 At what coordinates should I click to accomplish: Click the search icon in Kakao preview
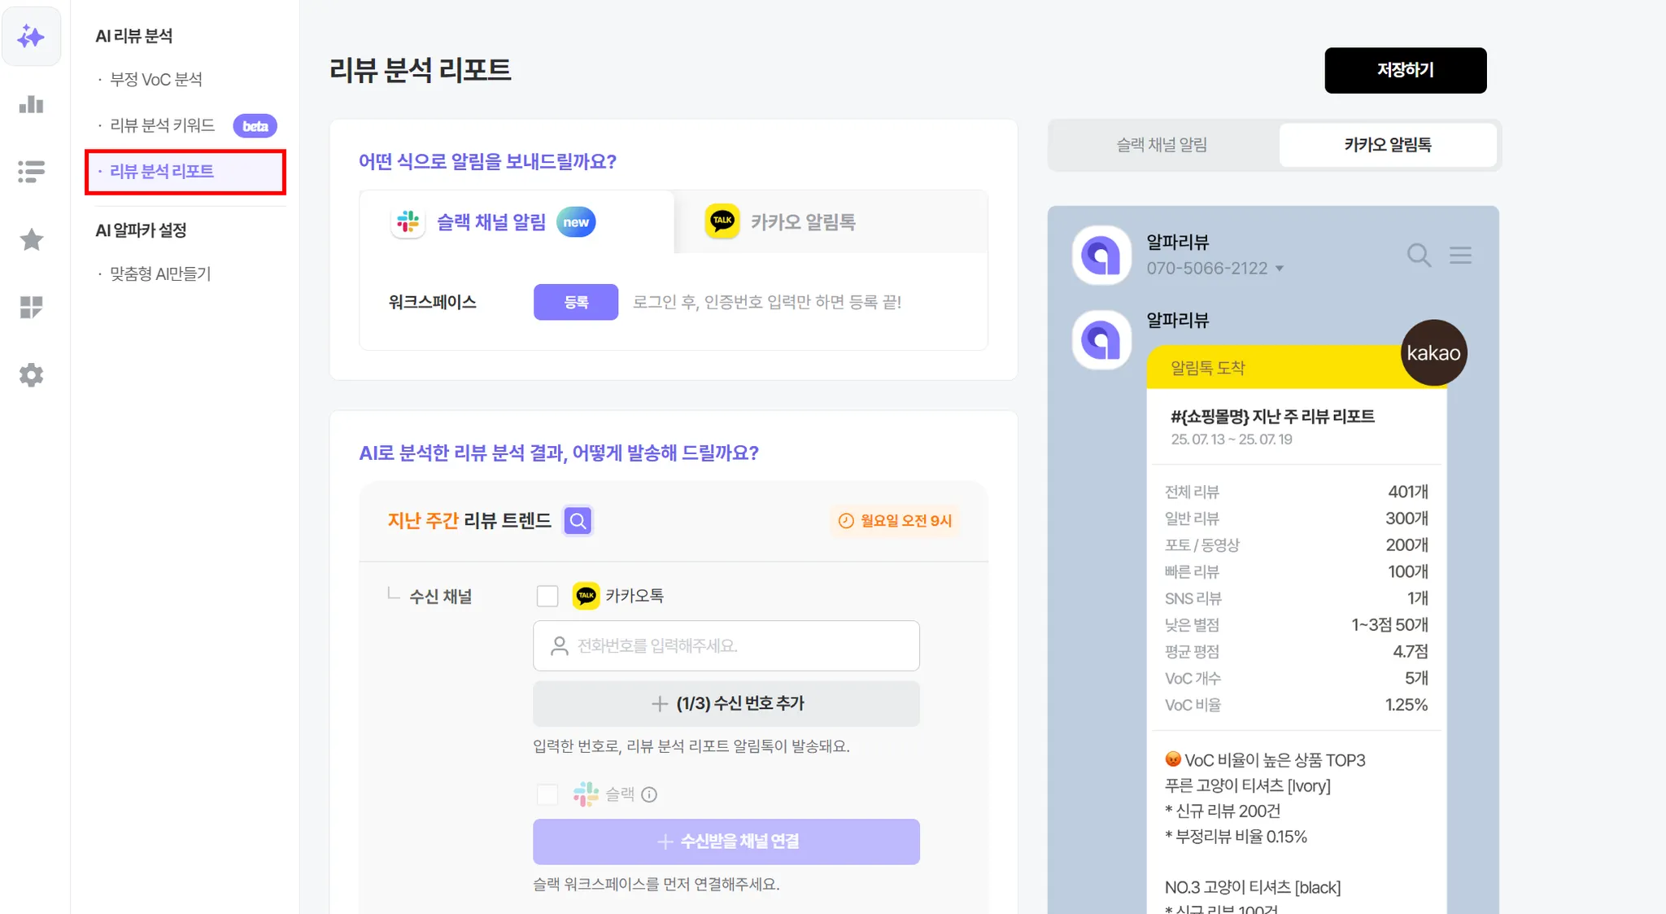pyautogui.click(x=1419, y=256)
